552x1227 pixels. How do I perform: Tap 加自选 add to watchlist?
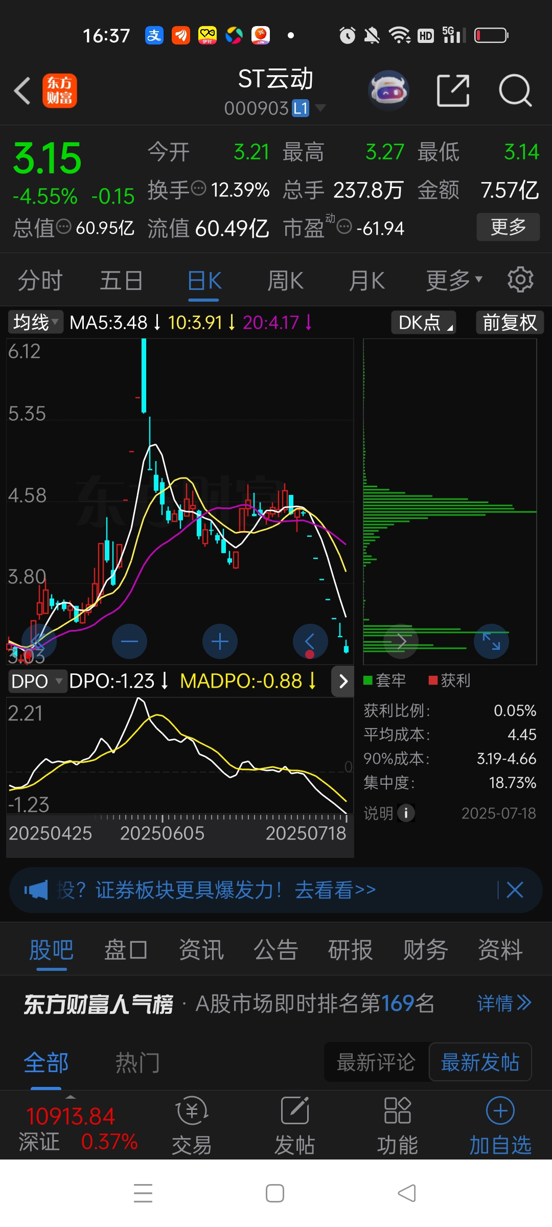pos(500,1125)
